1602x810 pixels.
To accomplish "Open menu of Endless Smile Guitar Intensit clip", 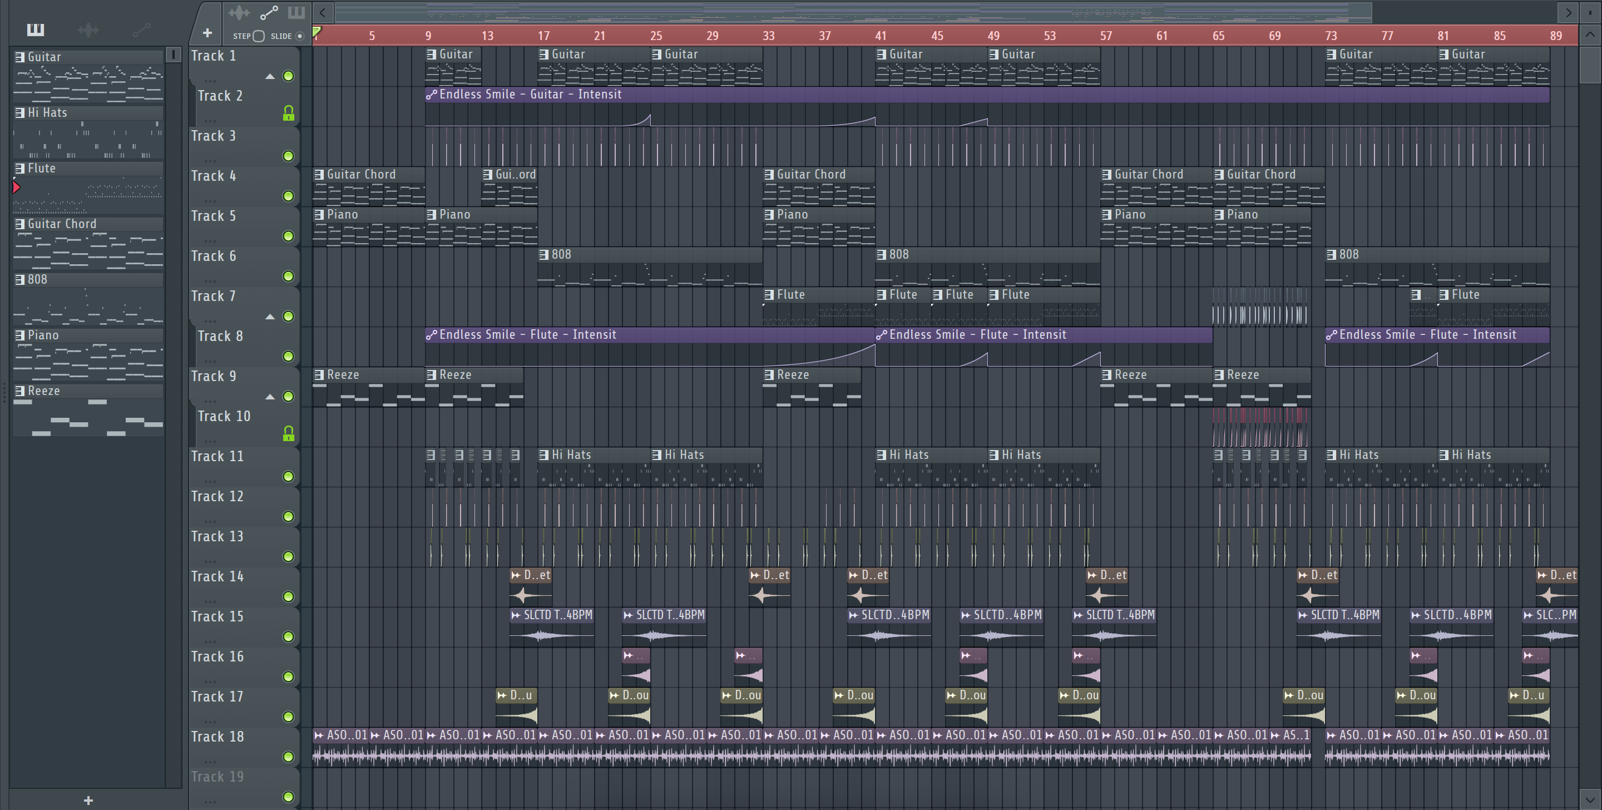I will click(x=431, y=95).
